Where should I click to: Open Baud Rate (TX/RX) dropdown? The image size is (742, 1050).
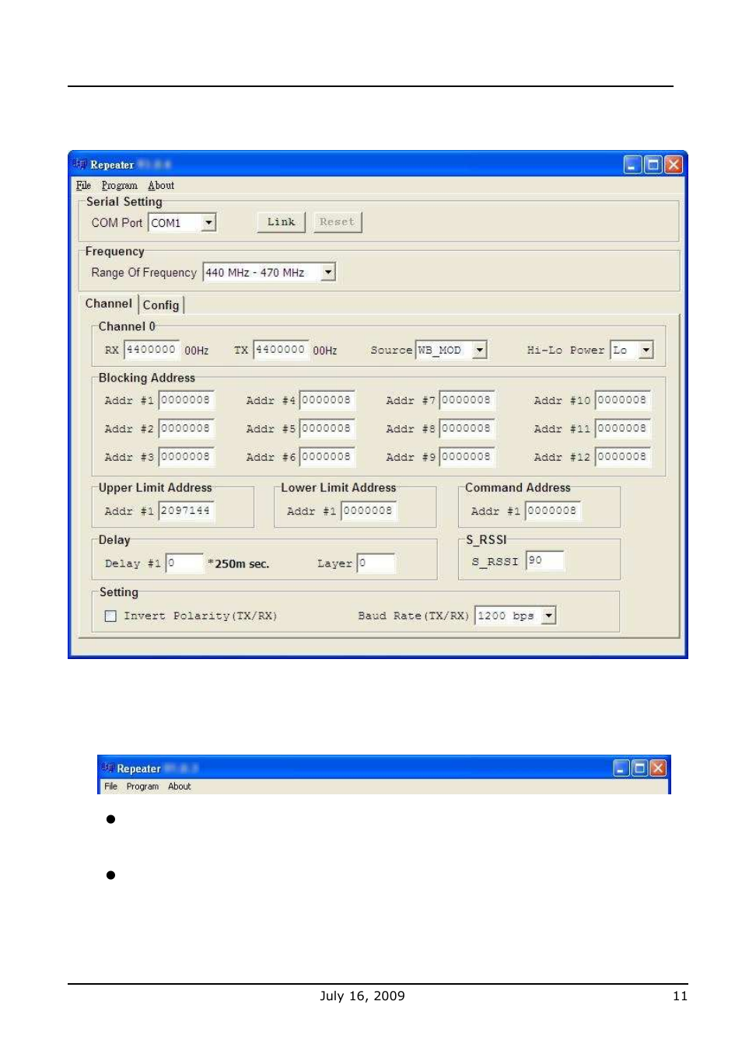[548, 616]
